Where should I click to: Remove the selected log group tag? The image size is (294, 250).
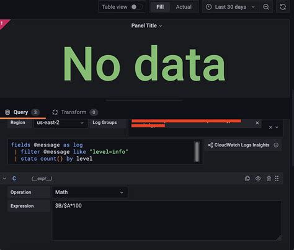257,123
